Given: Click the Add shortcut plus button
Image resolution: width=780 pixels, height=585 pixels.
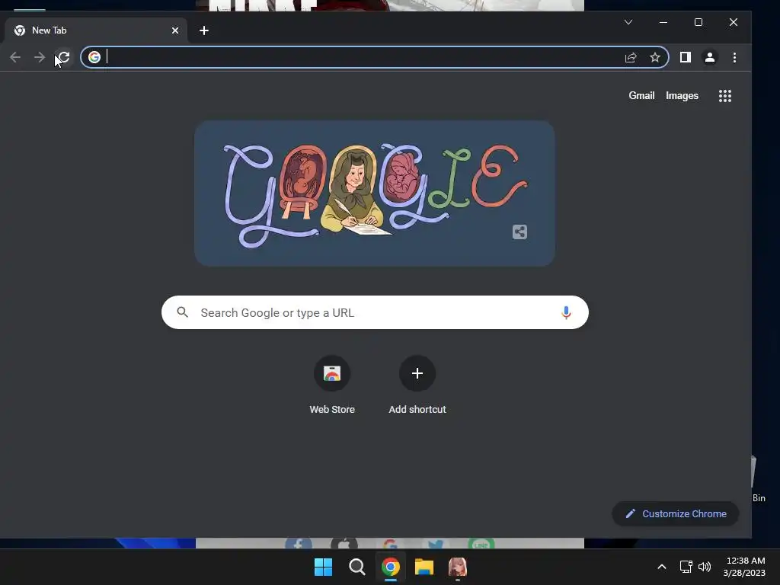Looking at the screenshot, I should pyautogui.click(x=417, y=373).
